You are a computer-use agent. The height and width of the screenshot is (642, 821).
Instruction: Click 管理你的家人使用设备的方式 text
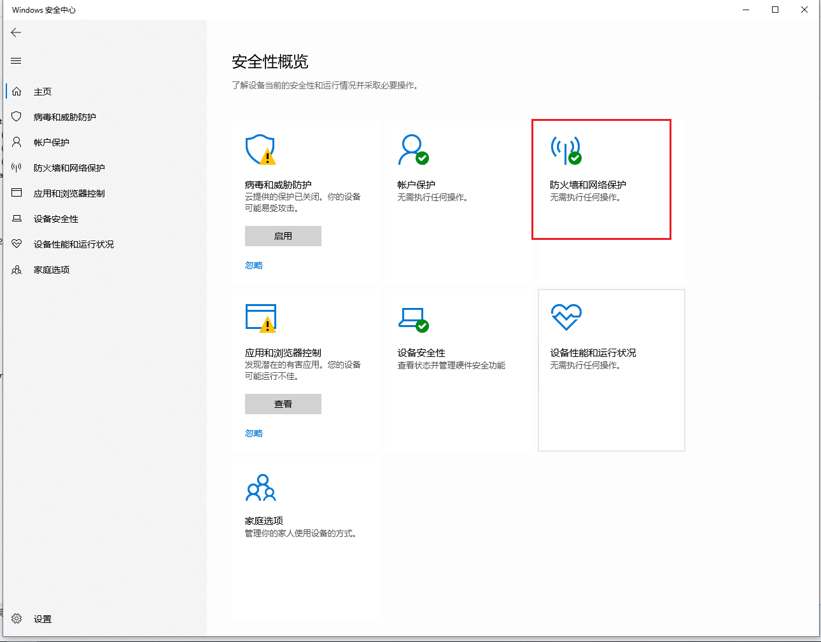coord(301,533)
